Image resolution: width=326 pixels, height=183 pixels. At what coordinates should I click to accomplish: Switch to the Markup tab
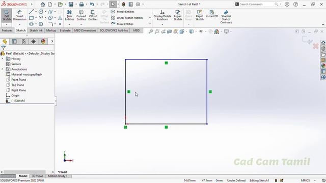(x=51, y=30)
